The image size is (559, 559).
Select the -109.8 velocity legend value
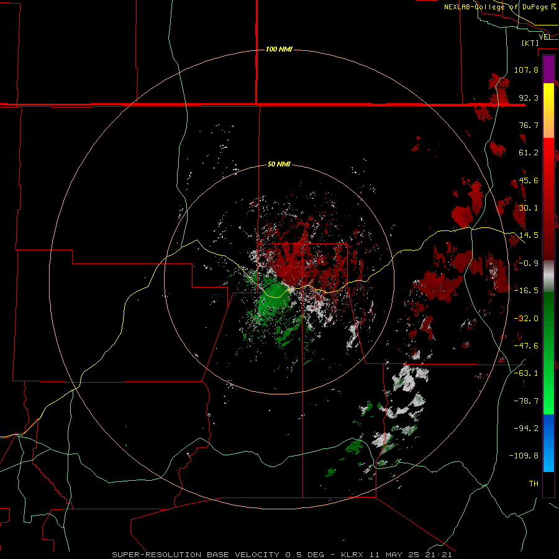(x=524, y=456)
